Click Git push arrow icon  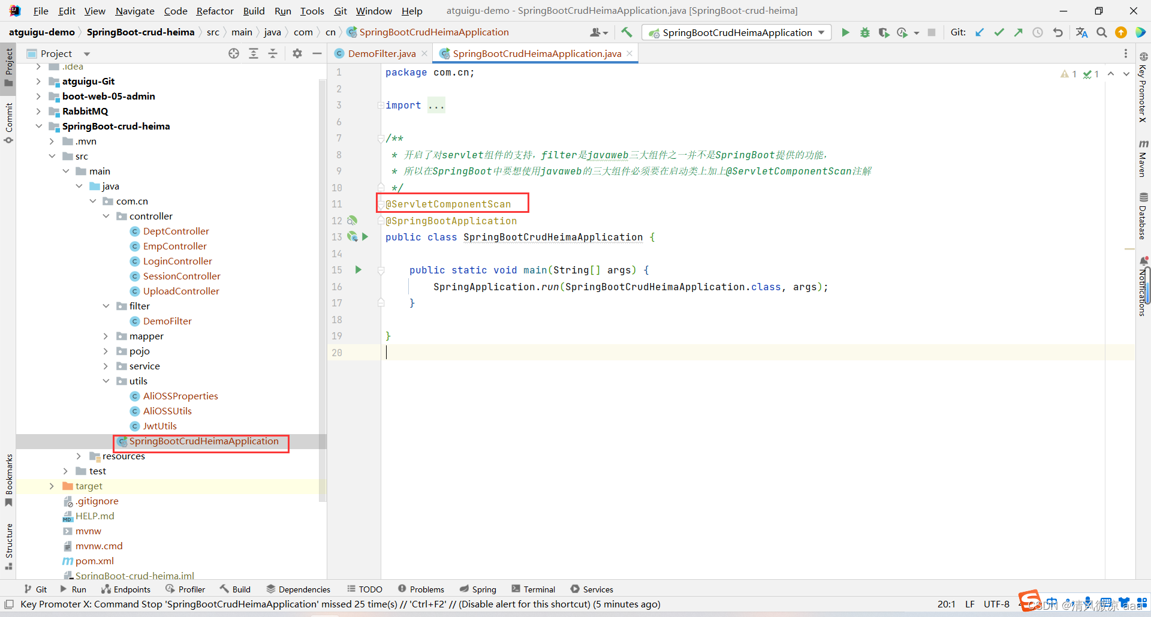point(1018,32)
